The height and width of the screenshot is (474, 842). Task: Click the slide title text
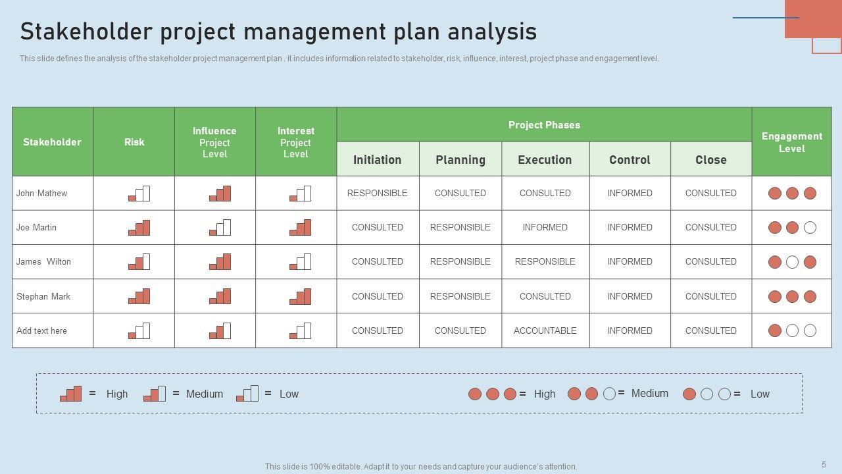point(278,32)
